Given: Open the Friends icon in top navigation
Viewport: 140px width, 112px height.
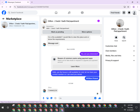Looking at the screenshot, I should 69,13.
